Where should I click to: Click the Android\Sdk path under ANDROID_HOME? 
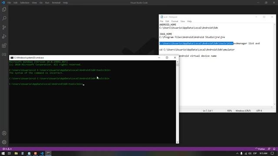click(x=189, y=28)
